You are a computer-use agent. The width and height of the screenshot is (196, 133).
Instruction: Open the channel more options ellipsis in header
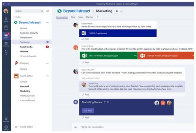[x=121, y=11]
